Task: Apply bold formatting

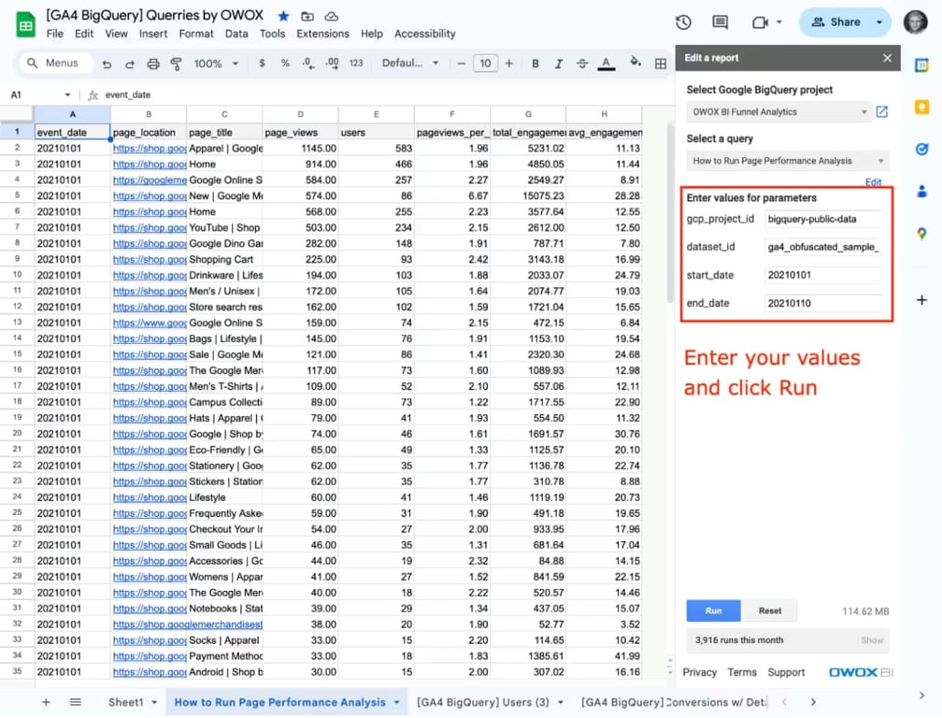Action: point(535,63)
